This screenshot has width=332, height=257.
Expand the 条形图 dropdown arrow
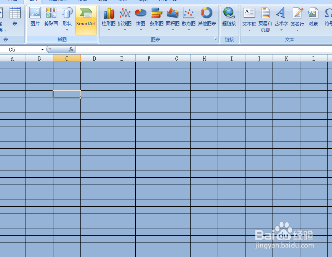157,30
